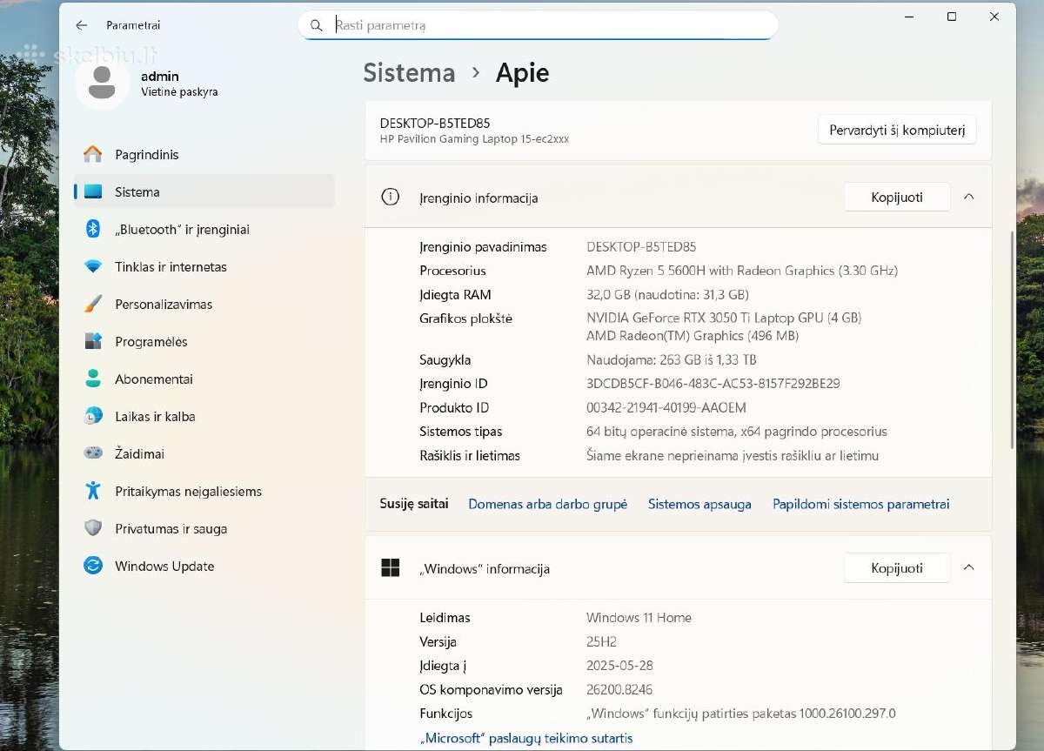
Task: Click the Windows Update refresh icon
Action: 93,566
